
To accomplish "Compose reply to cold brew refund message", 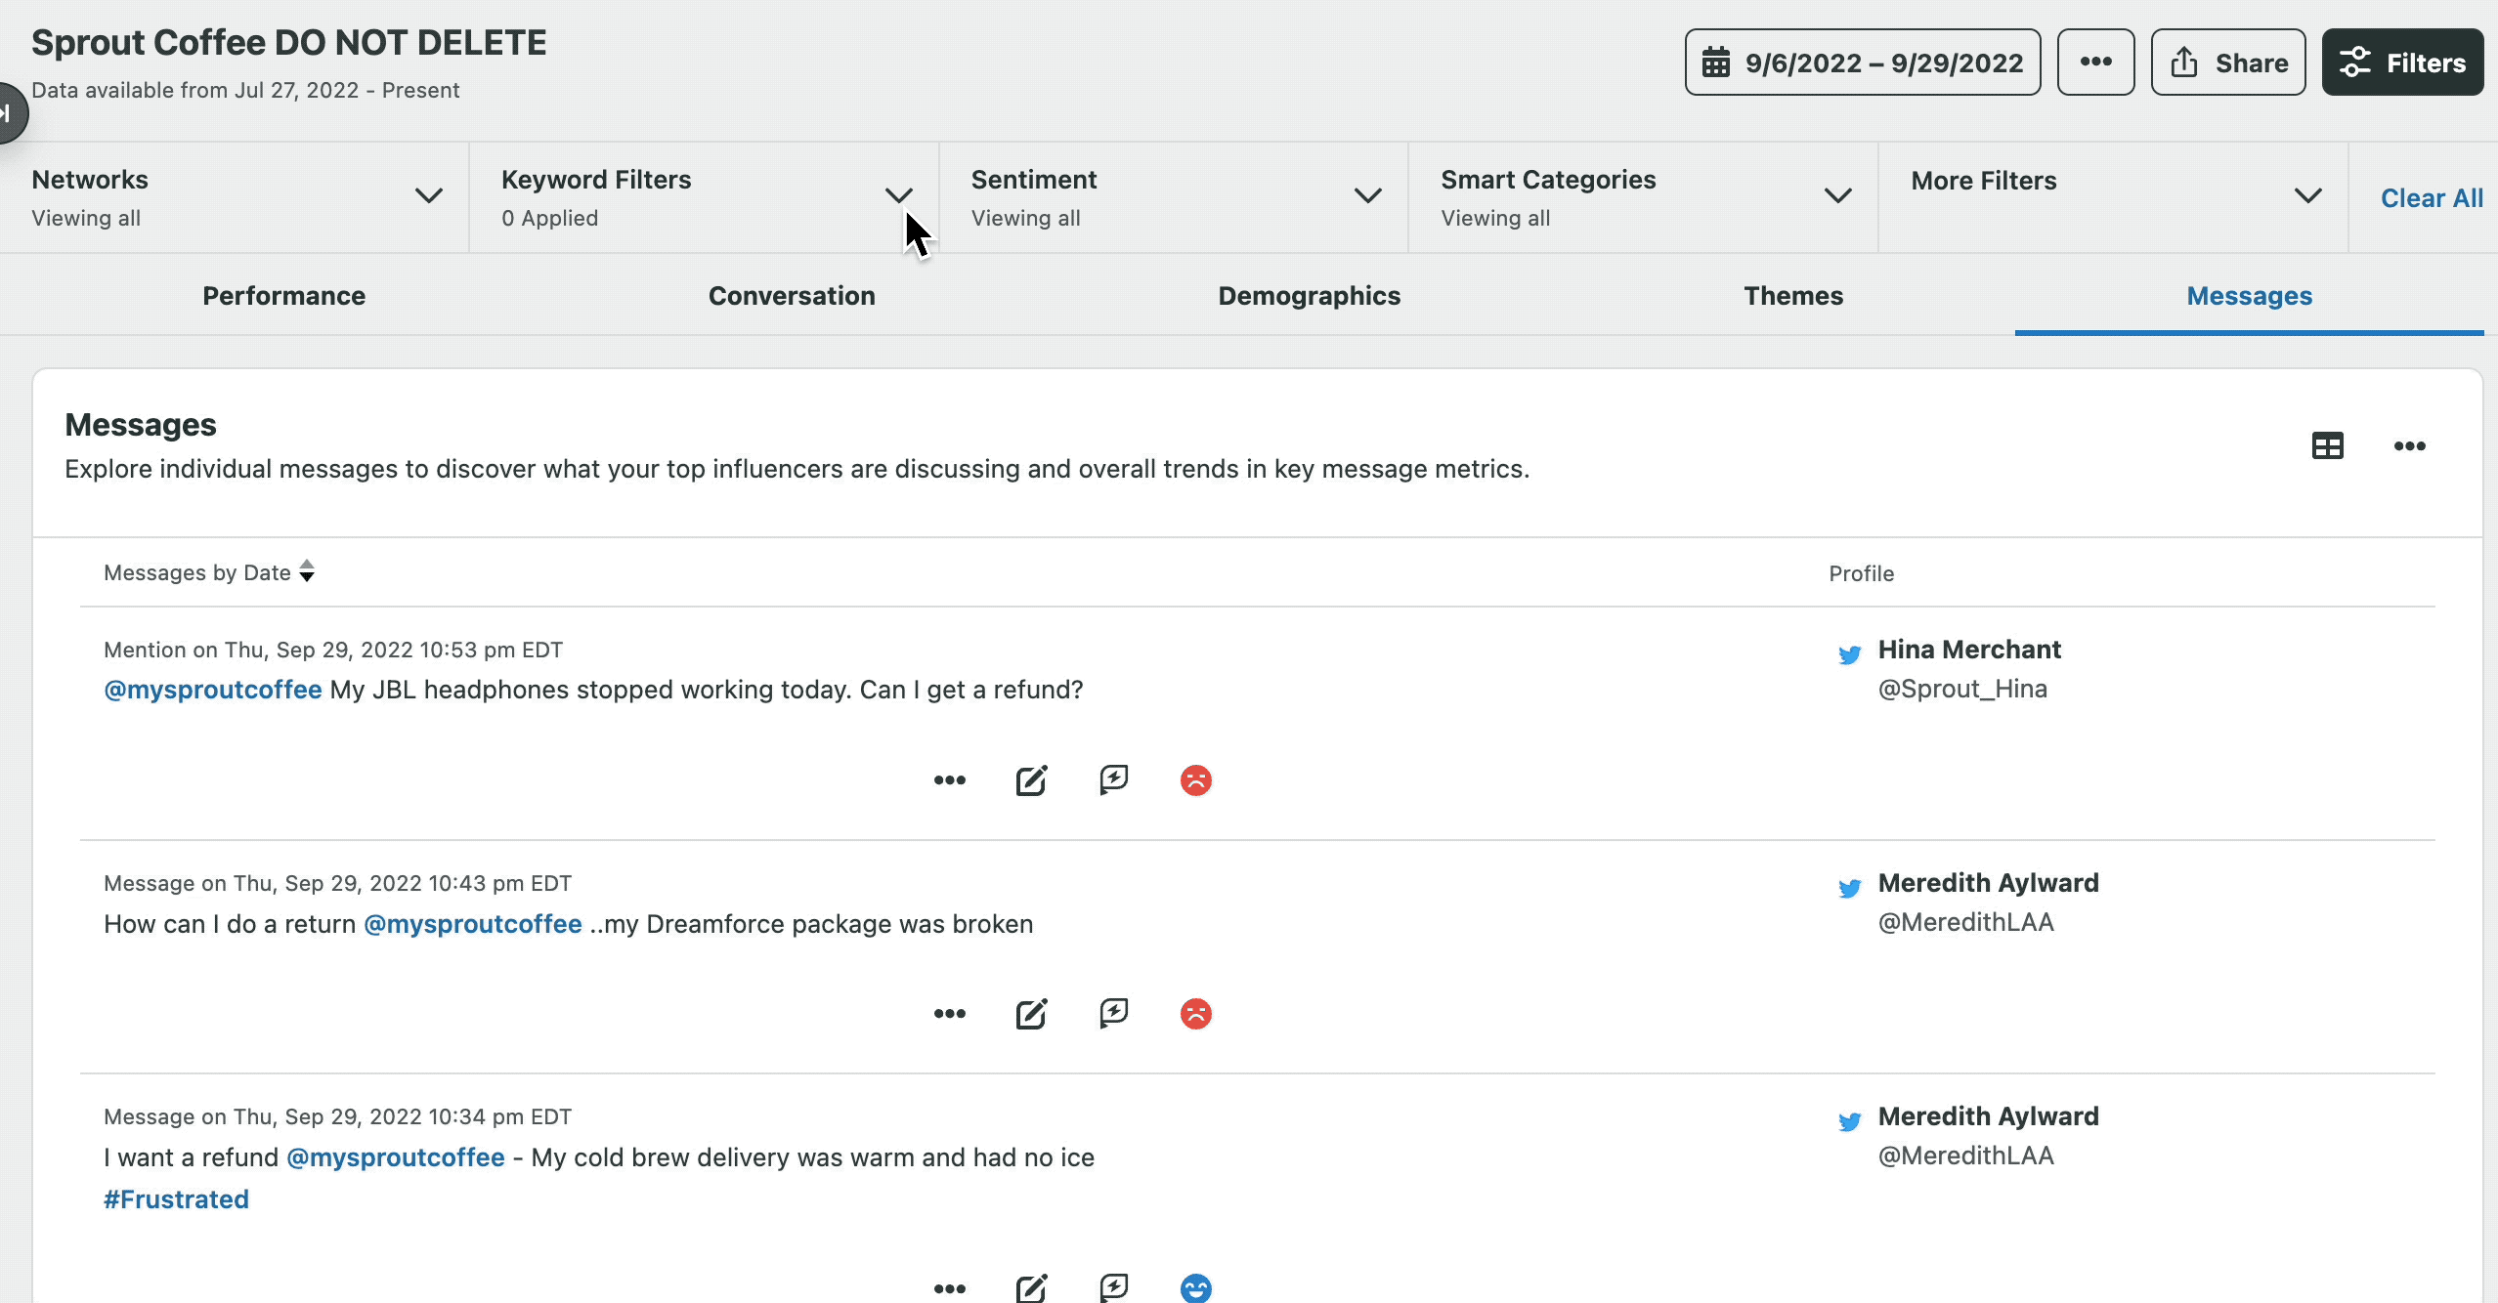I will click(1031, 1288).
